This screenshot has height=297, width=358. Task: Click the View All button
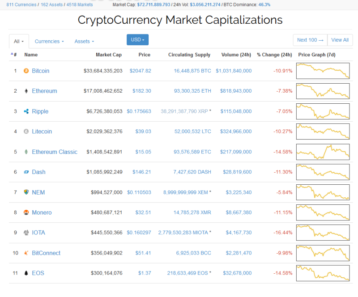click(x=340, y=40)
